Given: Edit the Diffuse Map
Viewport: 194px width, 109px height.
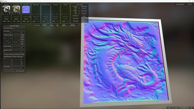Looking at the screenshot, I should [x=14, y=21].
